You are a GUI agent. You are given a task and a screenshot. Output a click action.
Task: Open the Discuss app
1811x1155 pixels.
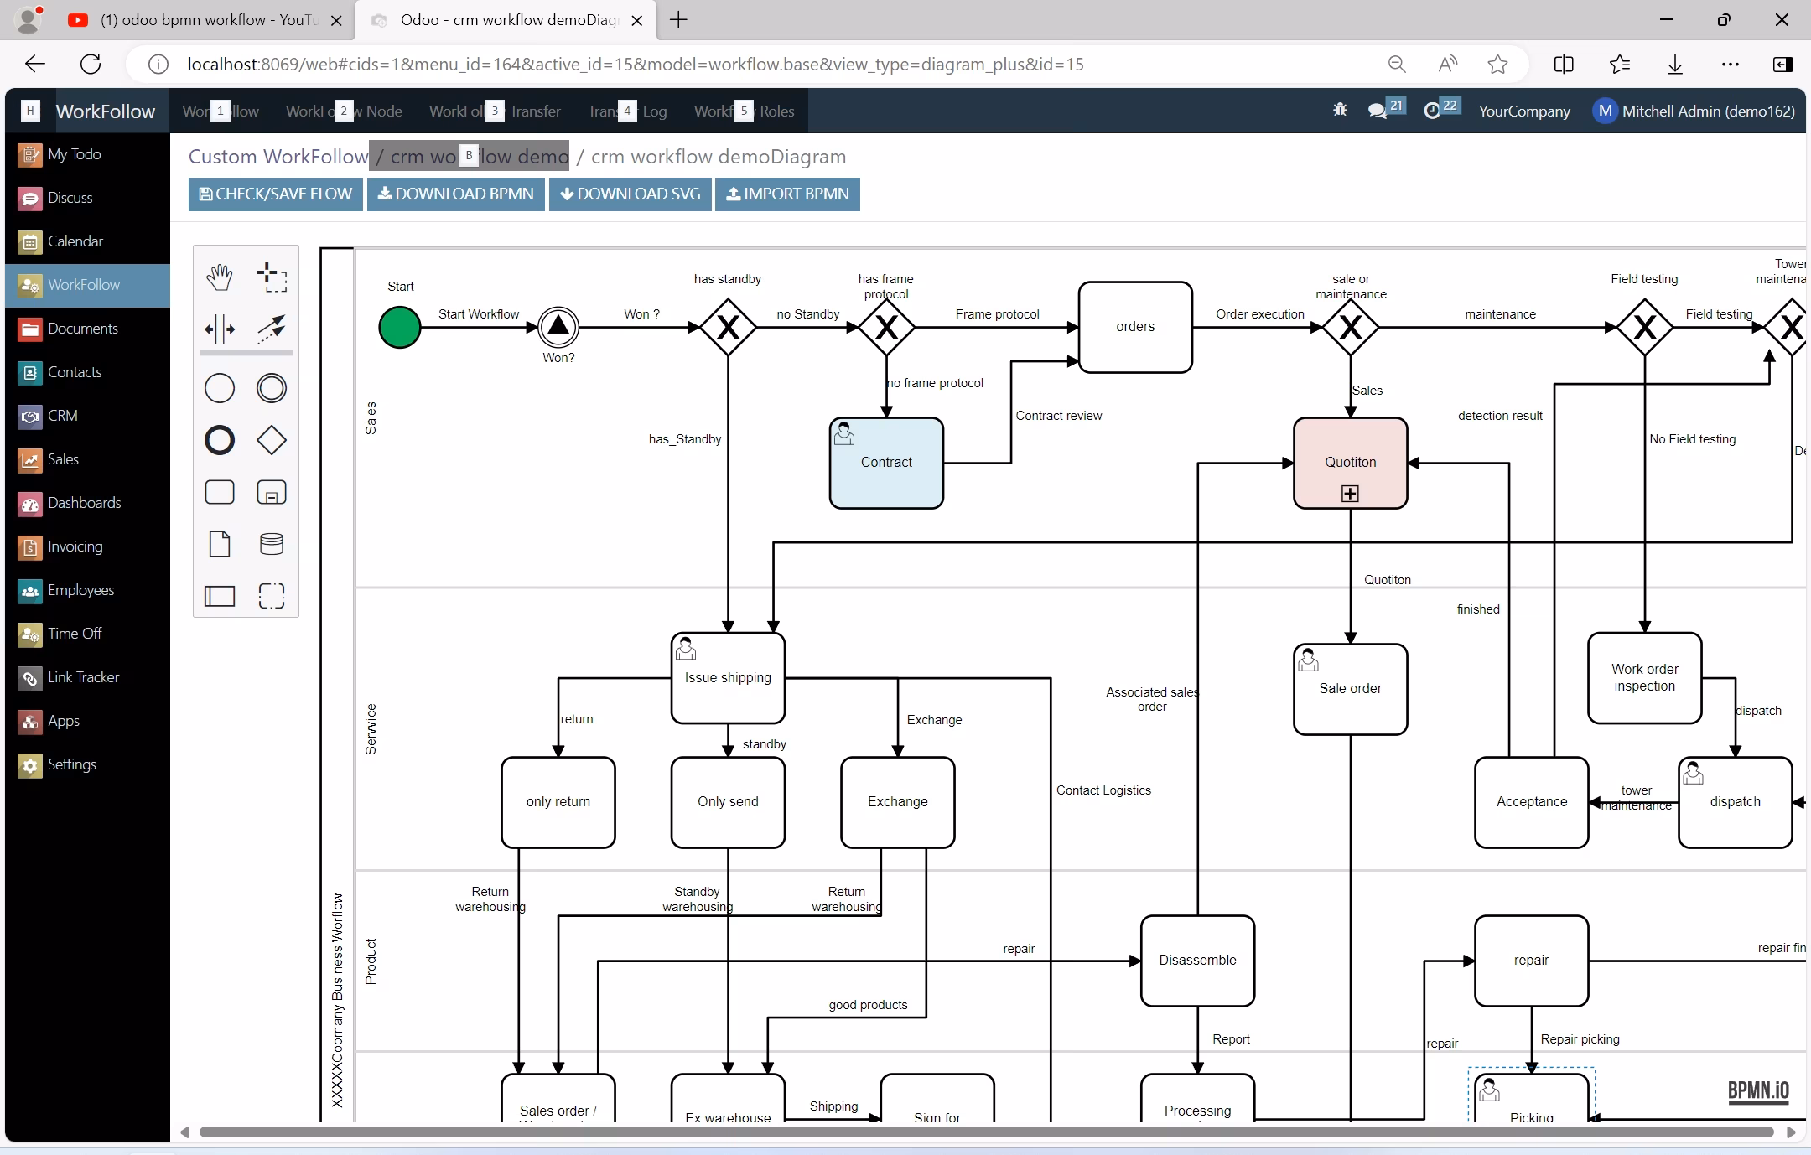point(87,198)
